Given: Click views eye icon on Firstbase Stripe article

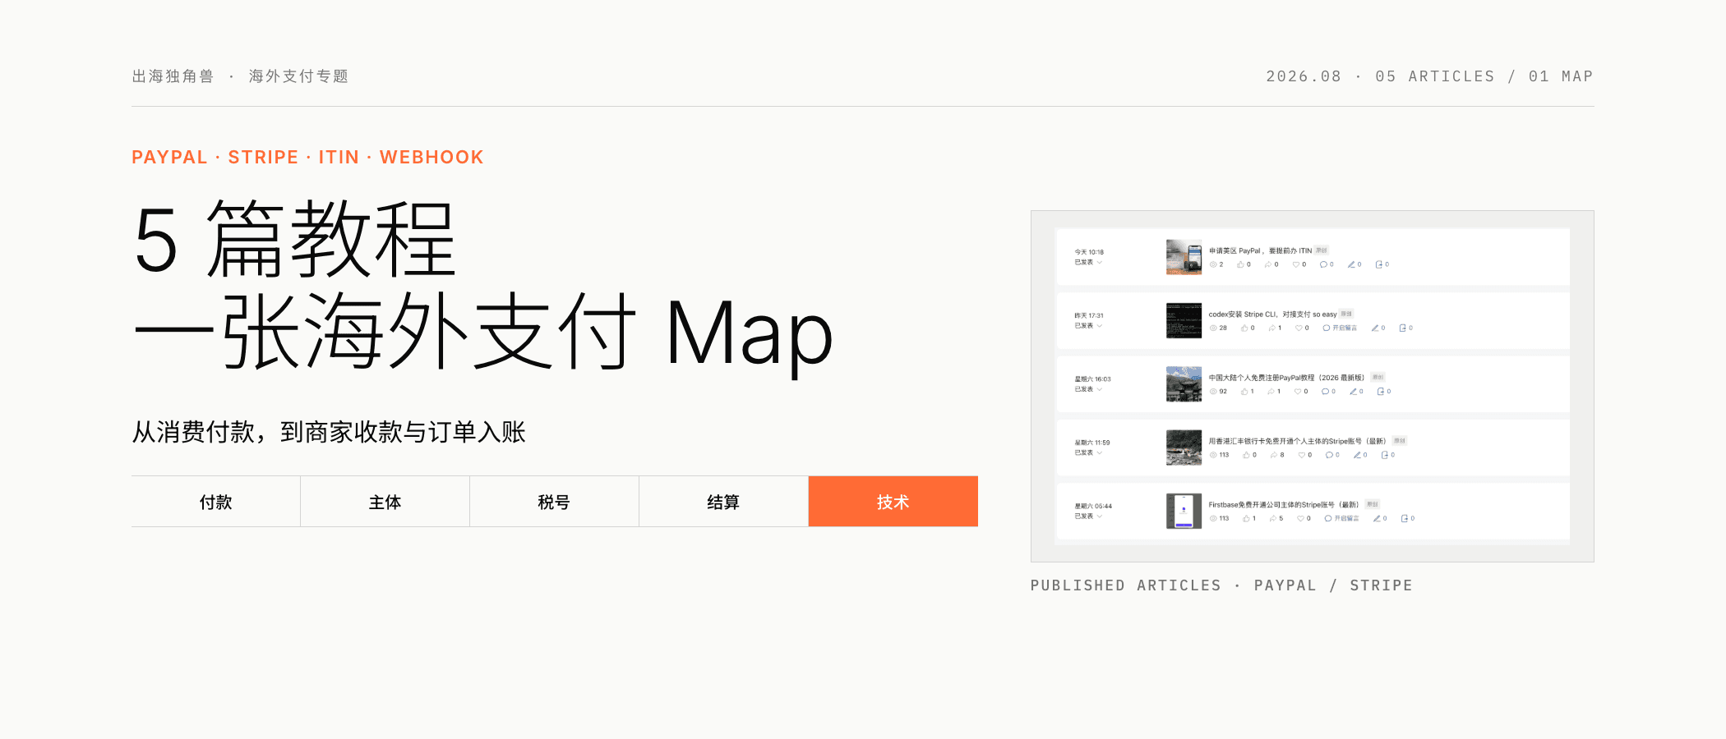Looking at the screenshot, I should click(1213, 518).
